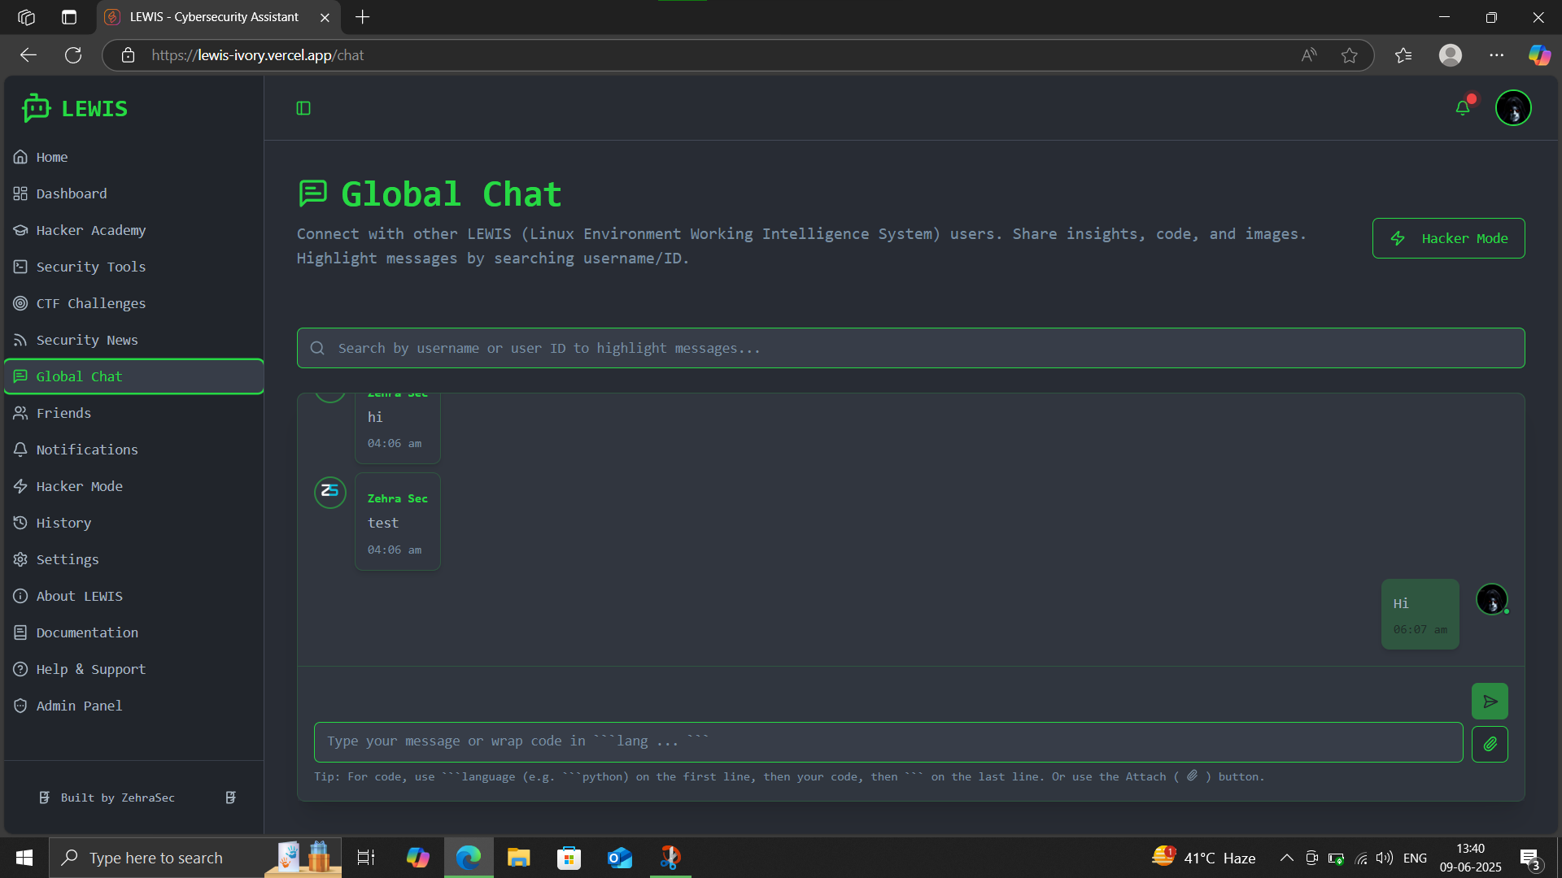Focus the chat message text box
This screenshot has height=878, width=1562.
[x=888, y=741]
